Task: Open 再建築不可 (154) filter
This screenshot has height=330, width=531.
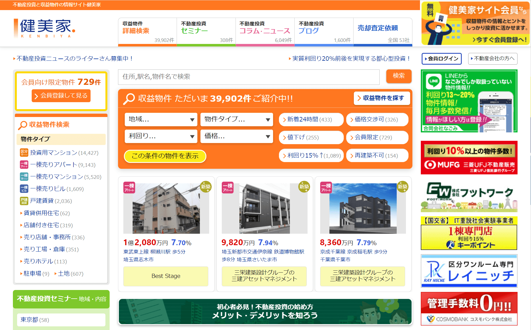Action: tap(377, 156)
